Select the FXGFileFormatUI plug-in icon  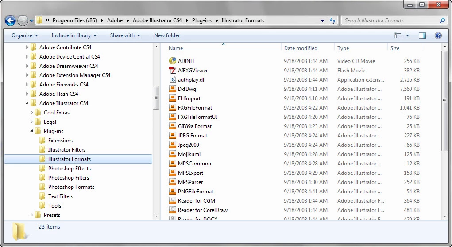[x=172, y=117]
